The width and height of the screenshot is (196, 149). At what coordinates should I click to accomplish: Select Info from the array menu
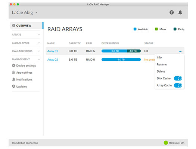(159, 57)
